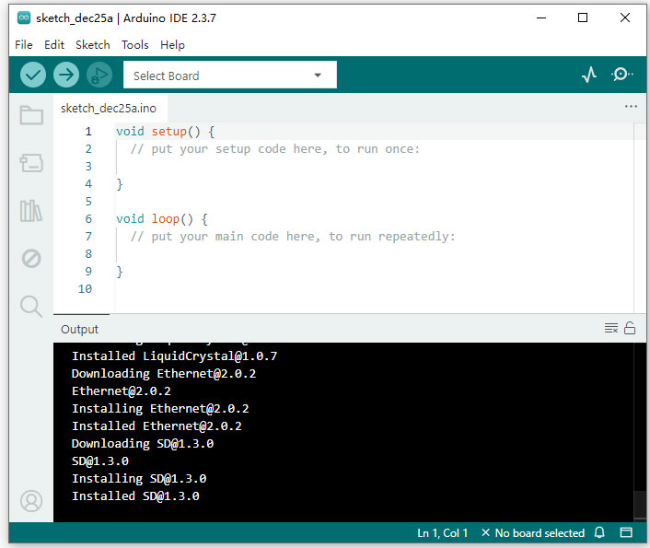650x548 pixels.
Task: Open the Library Manager sidebar
Action: [x=31, y=211]
